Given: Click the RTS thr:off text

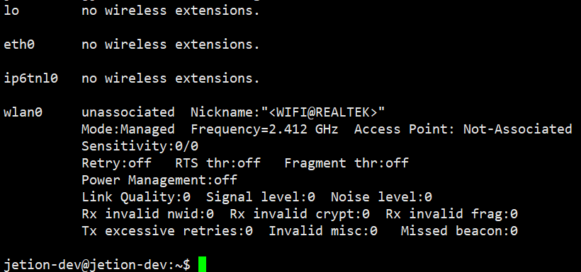Looking at the screenshot, I should 218,163.
